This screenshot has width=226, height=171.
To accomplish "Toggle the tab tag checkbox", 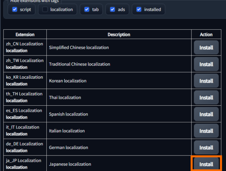I will pyautogui.click(x=87, y=9).
